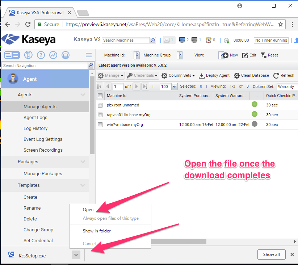Open the Credentials dropdown

click(142, 75)
